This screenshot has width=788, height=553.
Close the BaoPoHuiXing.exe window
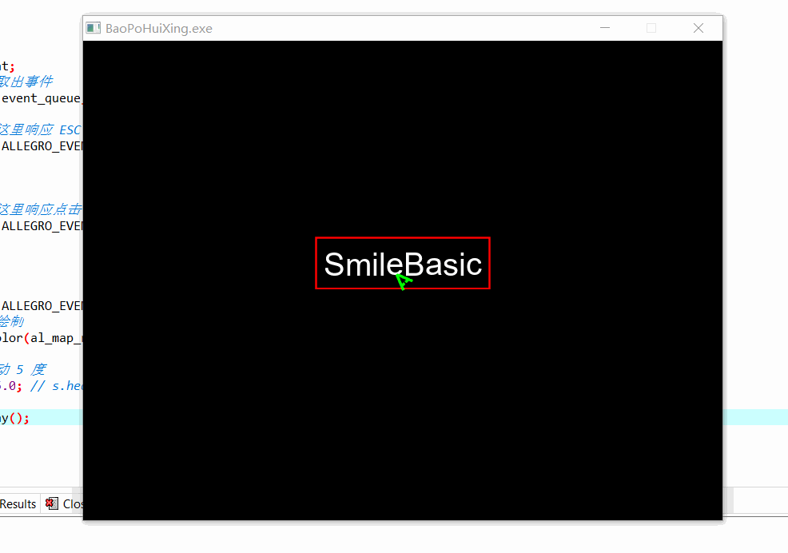coord(698,28)
